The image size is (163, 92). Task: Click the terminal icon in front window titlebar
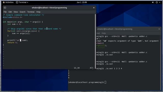5,8
